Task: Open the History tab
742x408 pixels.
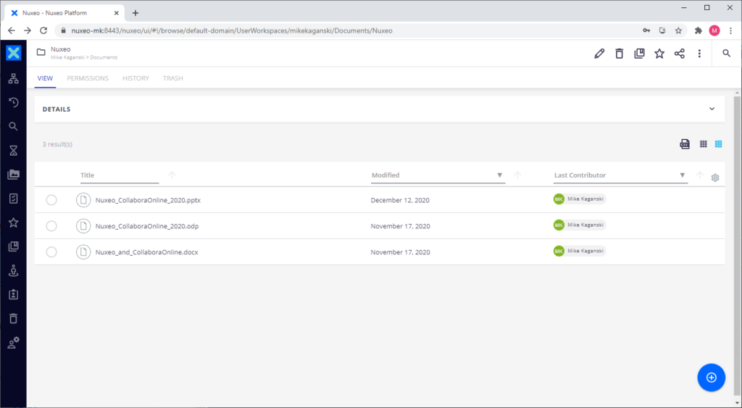Action: point(136,78)
